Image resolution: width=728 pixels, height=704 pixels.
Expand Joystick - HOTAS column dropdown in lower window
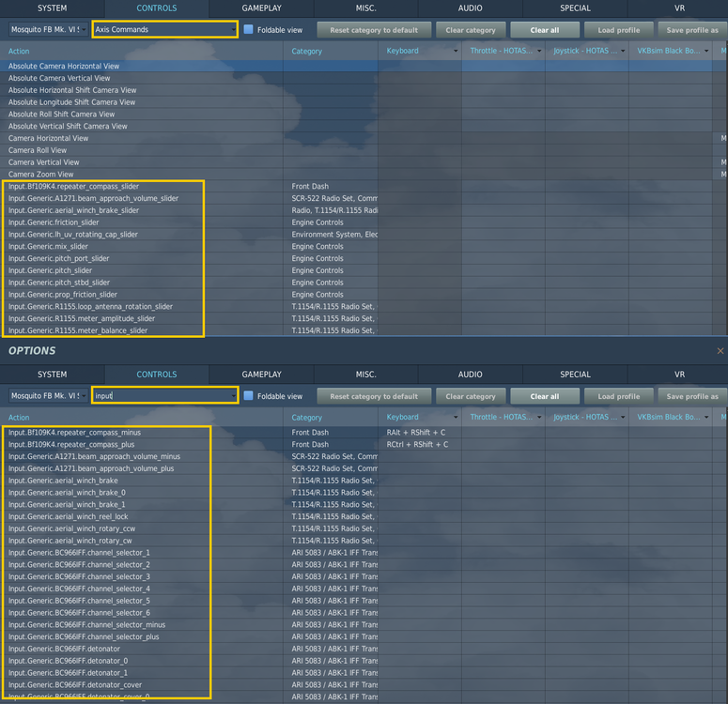623,417
